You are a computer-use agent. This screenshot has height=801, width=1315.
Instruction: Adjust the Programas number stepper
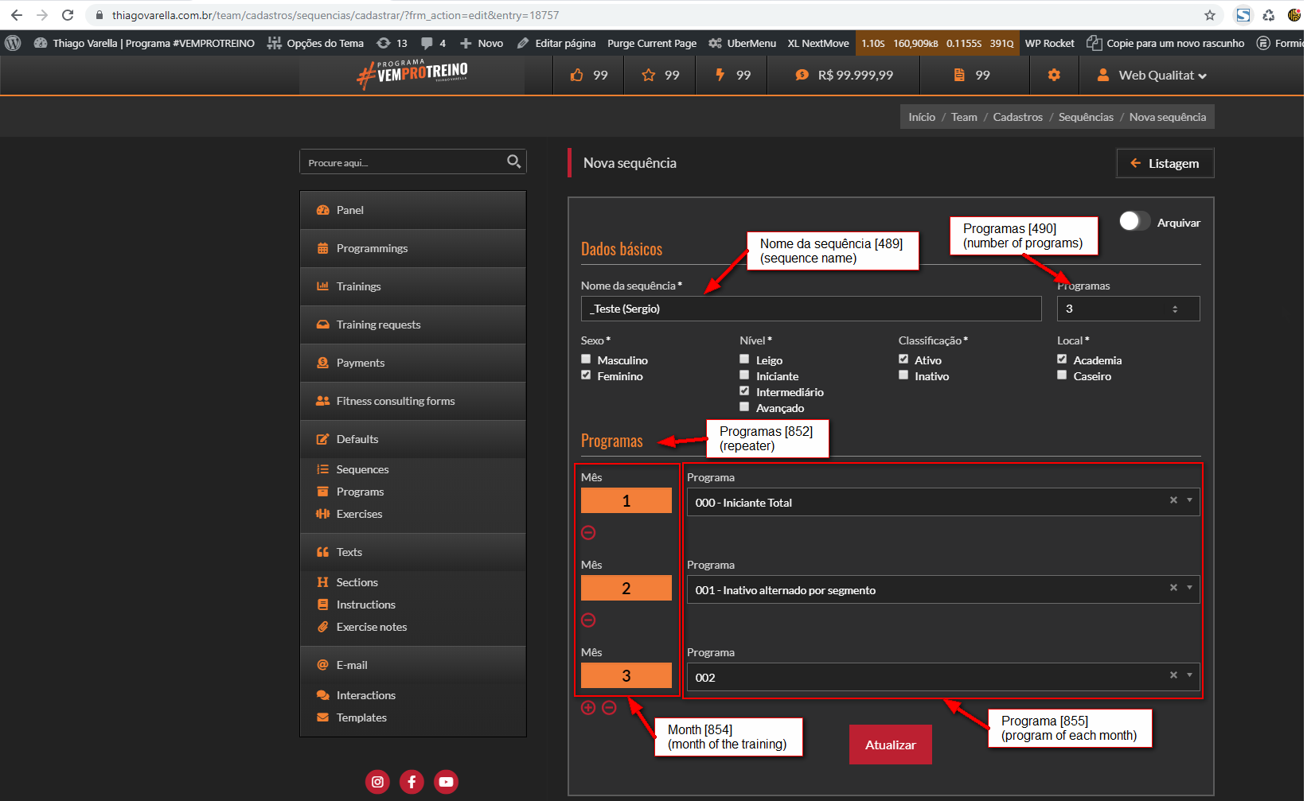[1175, 309]
